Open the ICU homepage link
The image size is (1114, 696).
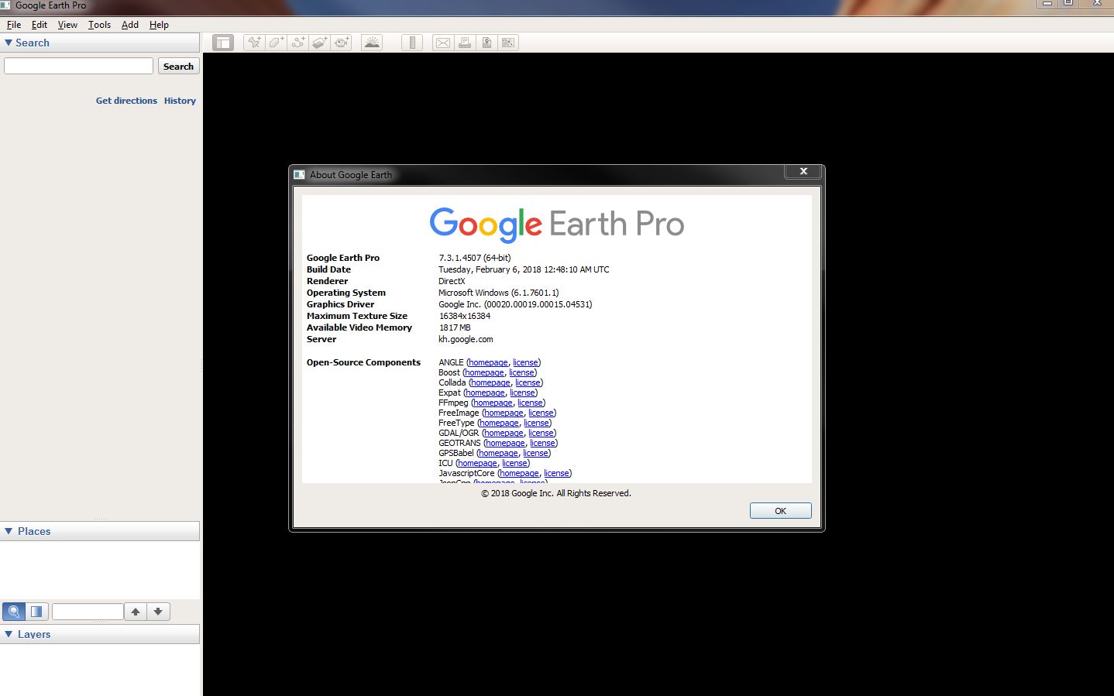(x=477, y=463)
